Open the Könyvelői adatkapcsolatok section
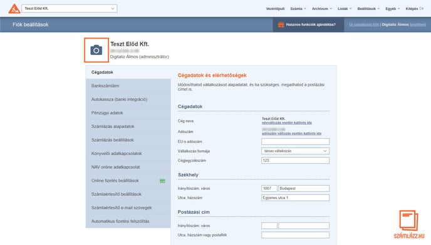431x245 pixels. point(128,153)
